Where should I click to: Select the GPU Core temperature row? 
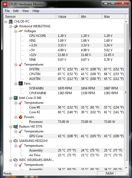tap(76, 136)
